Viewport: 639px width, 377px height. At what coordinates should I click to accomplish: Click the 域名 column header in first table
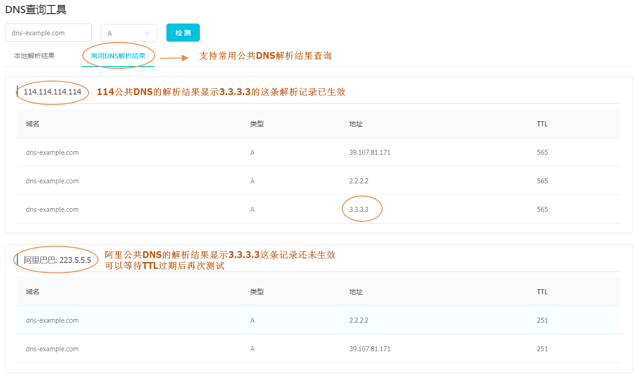(x=33, y=124)
